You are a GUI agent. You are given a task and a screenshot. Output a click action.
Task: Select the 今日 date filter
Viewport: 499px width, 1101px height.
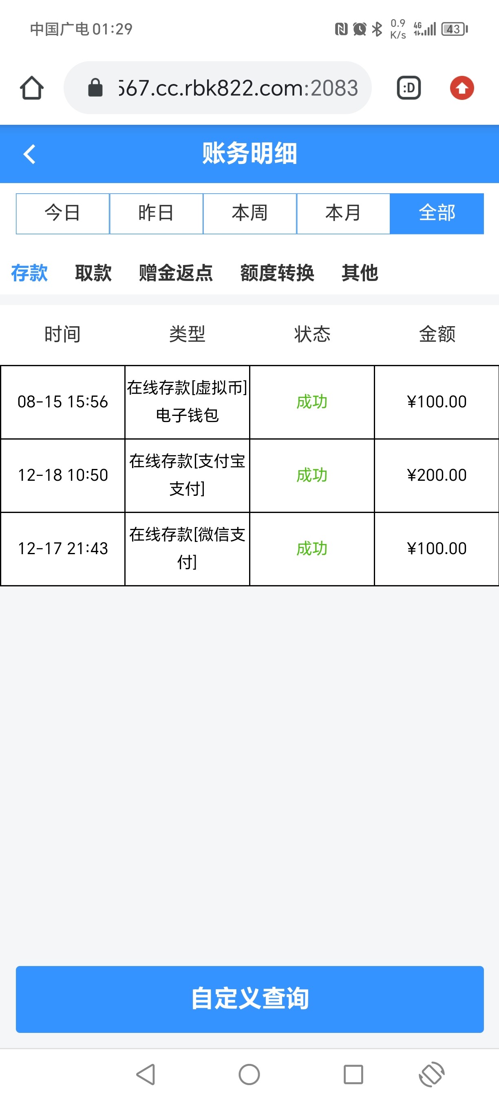(x=63, y=213)
